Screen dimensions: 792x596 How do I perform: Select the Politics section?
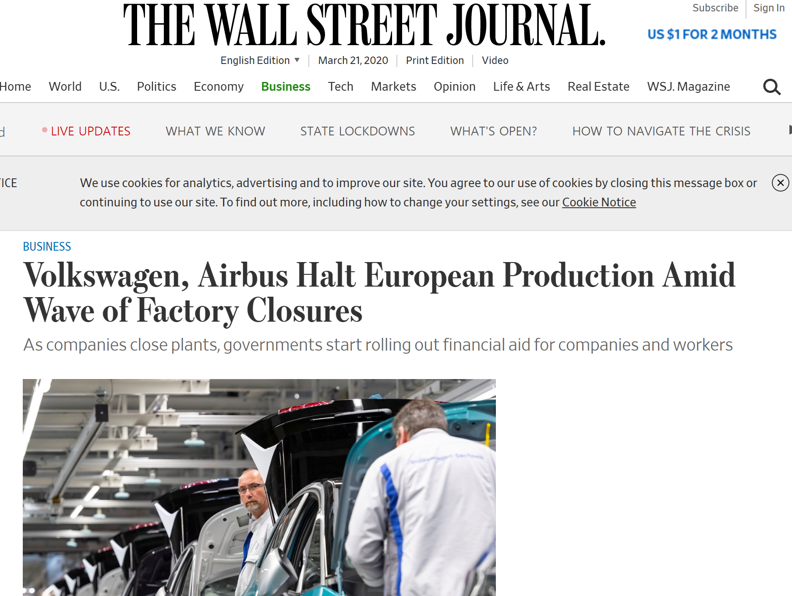tap(156, 87)
